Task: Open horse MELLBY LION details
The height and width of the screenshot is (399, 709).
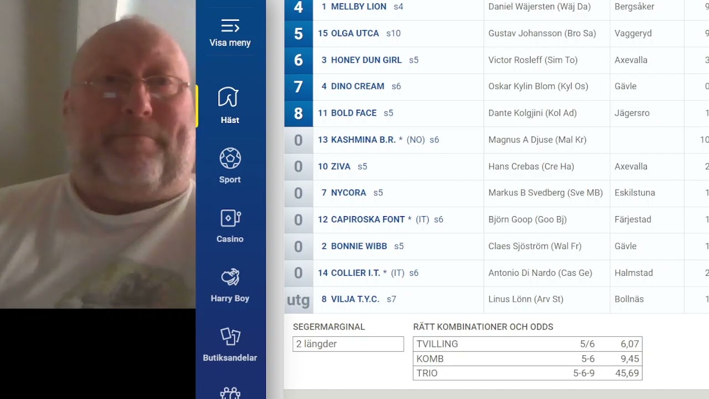Action: (358, 7)
